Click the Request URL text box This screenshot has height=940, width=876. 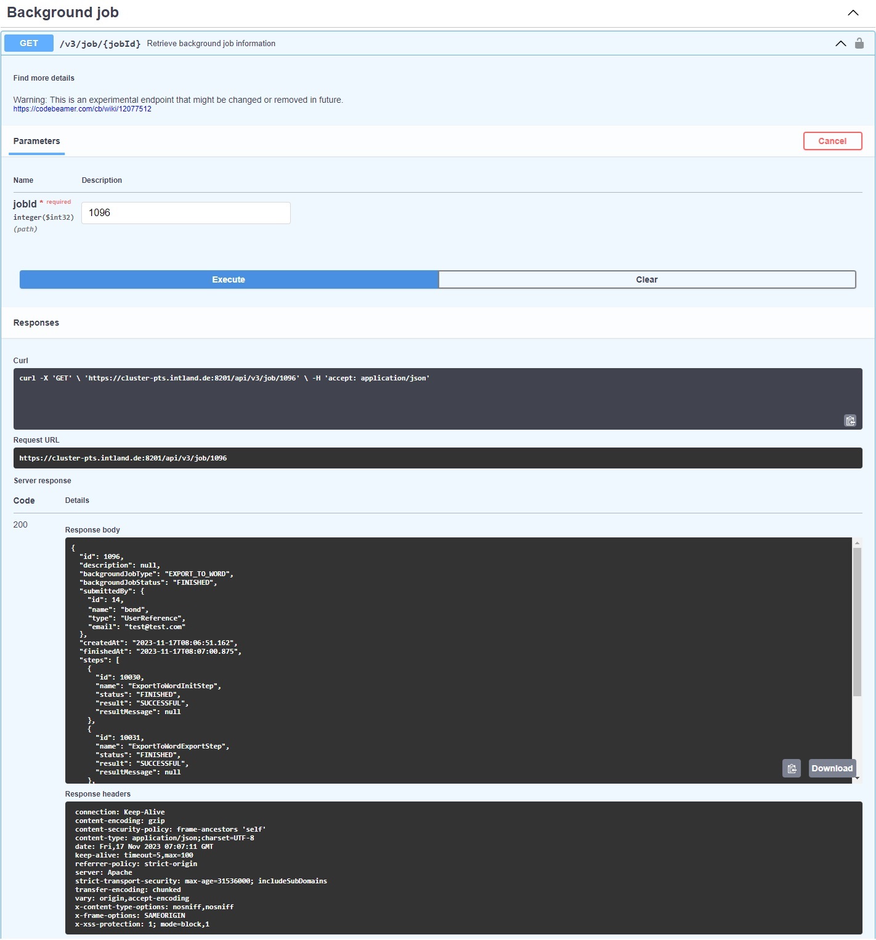(438, 458)
